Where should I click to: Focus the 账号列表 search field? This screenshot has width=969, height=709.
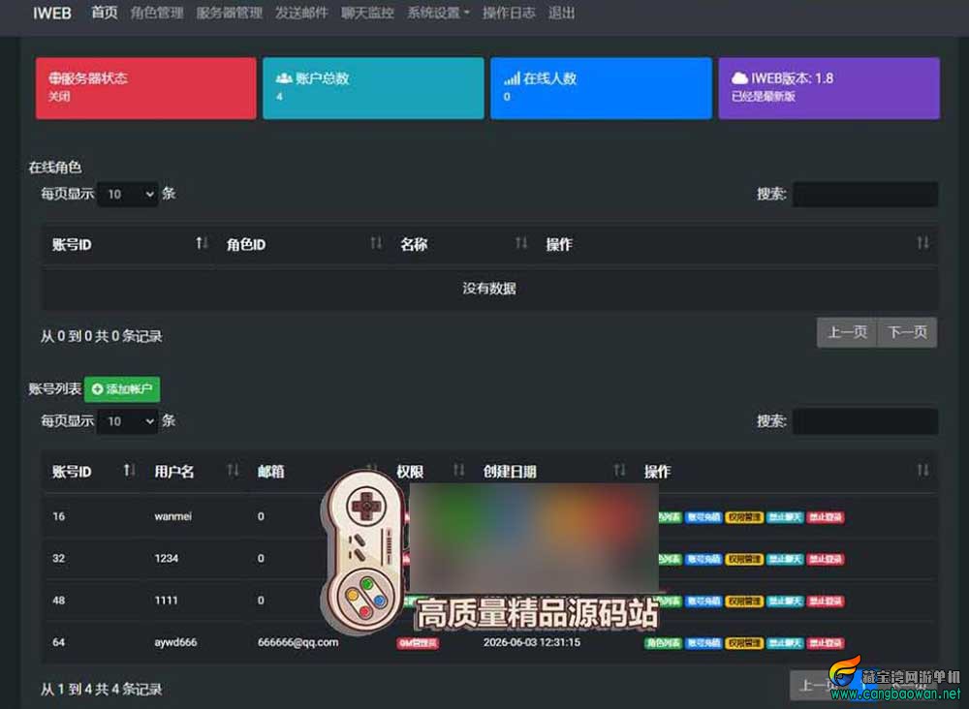(x=865, y=421)
